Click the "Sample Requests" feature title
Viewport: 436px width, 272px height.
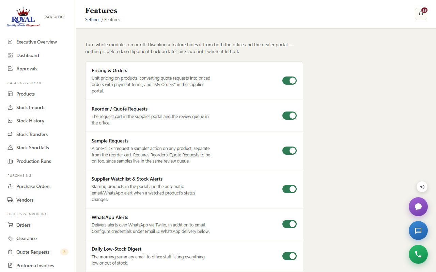[110, 141]
